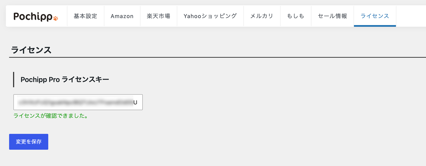Focus the Pochipp Pro license key field
Screen dimensions: 426x166
(78, 102)
